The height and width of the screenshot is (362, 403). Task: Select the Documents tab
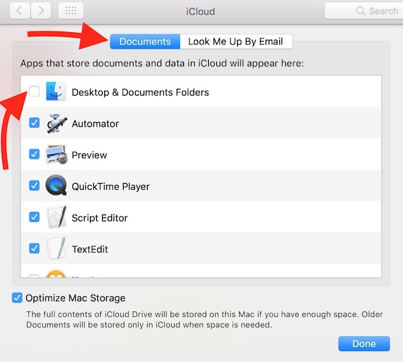pos(145,42)
